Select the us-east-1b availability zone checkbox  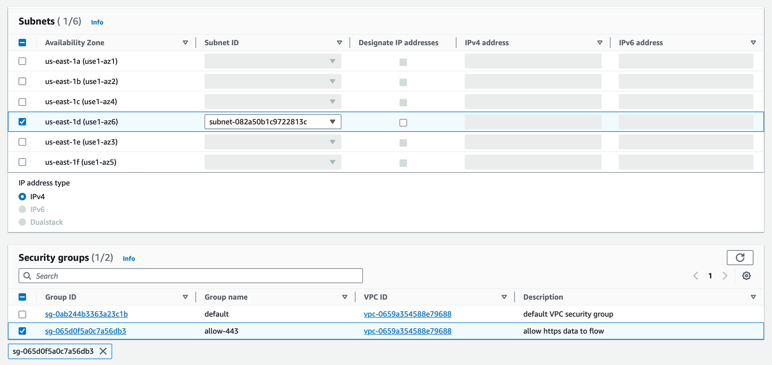pos(22,81)
